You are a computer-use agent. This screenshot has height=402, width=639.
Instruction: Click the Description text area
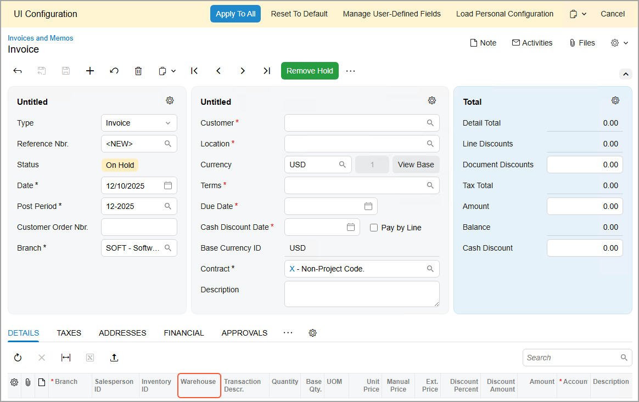(x=362, y=293)
